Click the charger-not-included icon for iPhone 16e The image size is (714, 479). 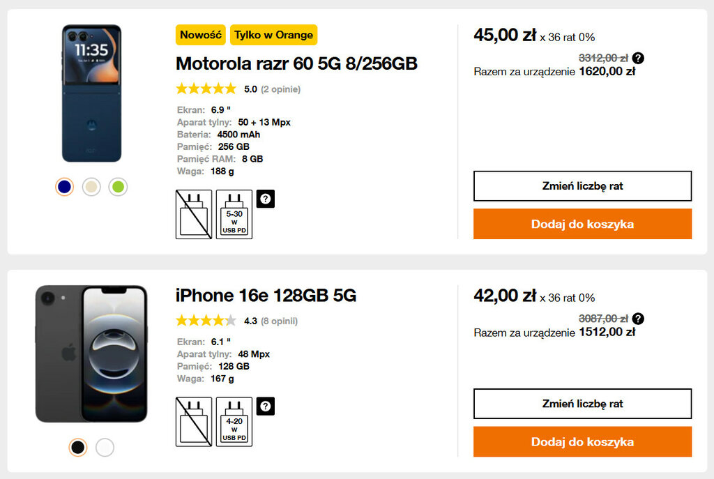pyautogui.click(x=193, y=421)
